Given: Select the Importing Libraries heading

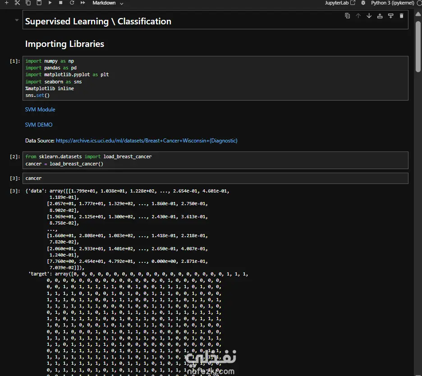Looking at the screenshot, I should (x=64, y=44).
